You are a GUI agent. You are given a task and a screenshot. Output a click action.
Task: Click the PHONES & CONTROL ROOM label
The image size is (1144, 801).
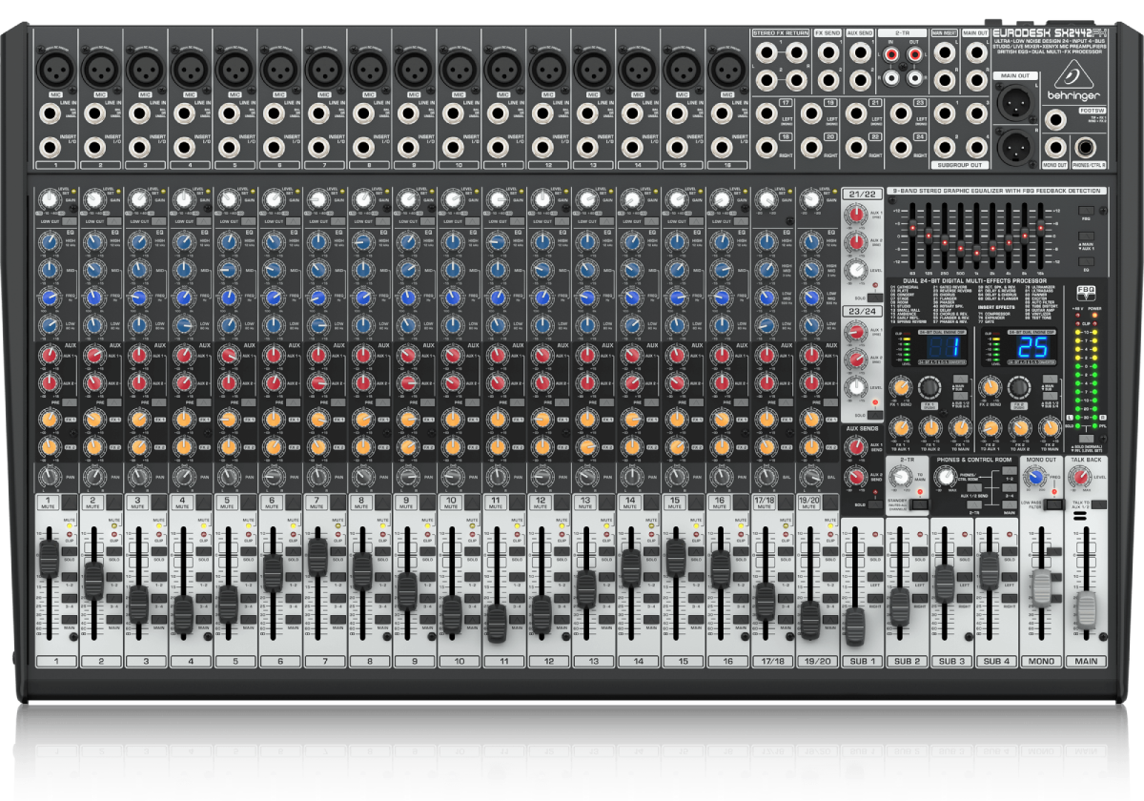973,460
